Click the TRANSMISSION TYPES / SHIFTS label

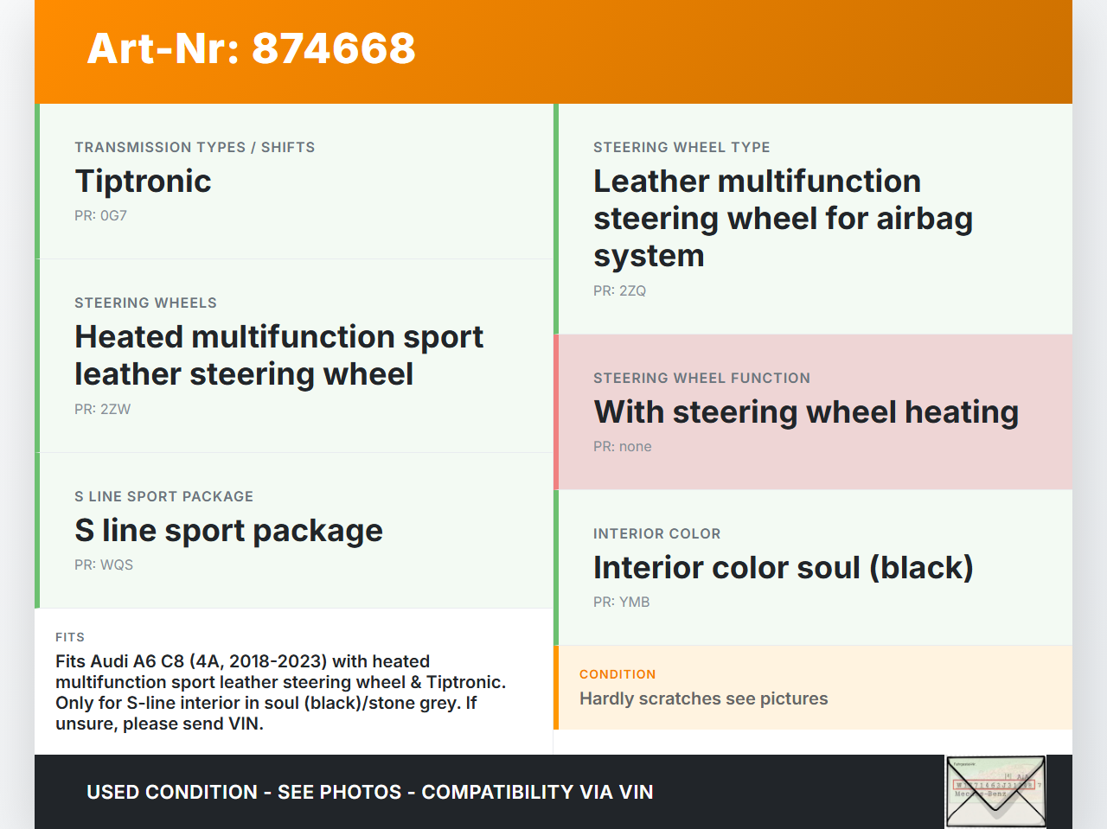point(195,148)
